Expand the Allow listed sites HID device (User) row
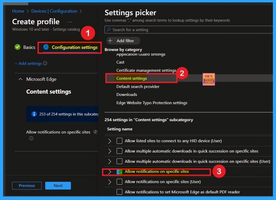The width and height of the screenshot is (276, 200). pos(110,141)
